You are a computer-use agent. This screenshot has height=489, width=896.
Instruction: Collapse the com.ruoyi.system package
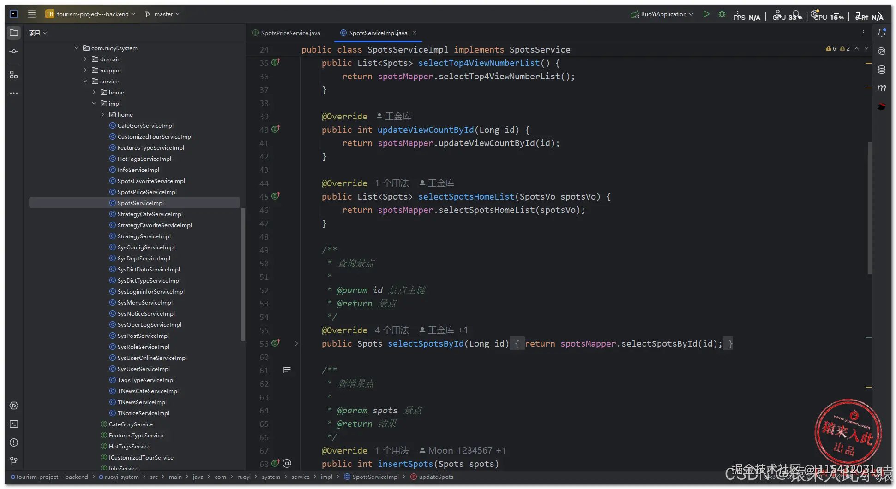pyautogui.click(x=77, y=48)
